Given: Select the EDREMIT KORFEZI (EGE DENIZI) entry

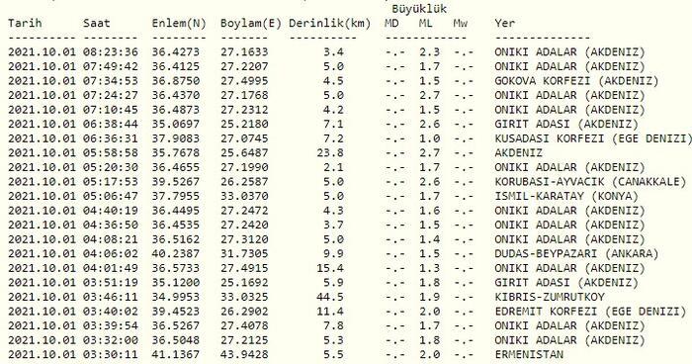Looking at the screenshot, I should click(x=590, y=312).
